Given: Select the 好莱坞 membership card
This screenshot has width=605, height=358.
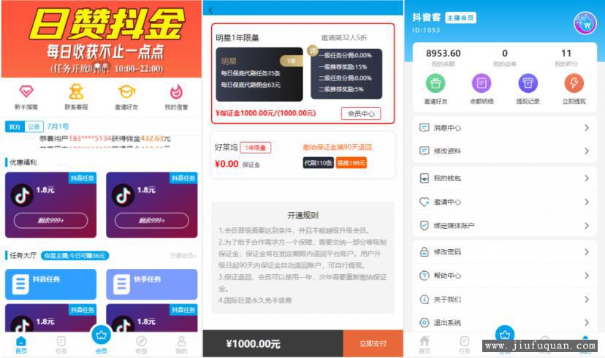Looking at the screenshot, I should (303, 155).
